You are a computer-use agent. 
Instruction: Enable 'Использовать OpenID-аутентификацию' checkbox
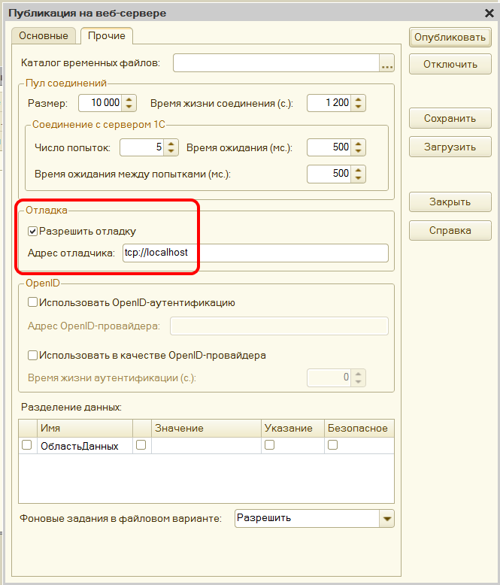(x=32, y=303)
